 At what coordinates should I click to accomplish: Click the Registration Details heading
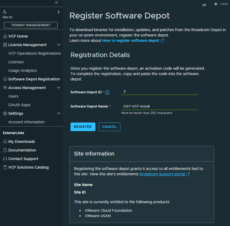coord(100,55)
